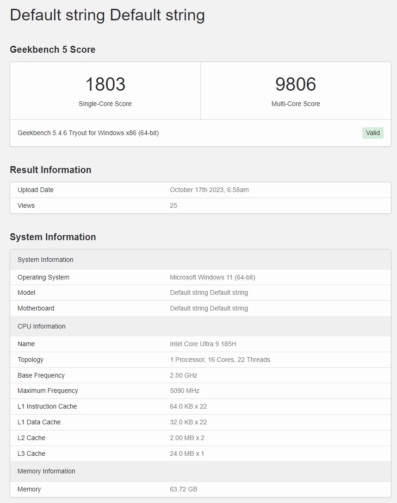The height and width of the screenshot is (503, 397).
Task: Click the System Information section heading
Action: (53, 237)
